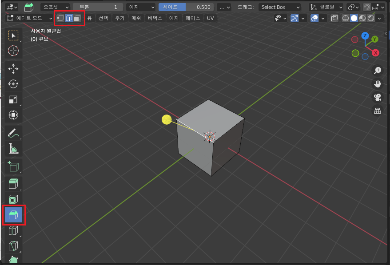Open the gizmo options dropdown arrow

pyautogui.click(x=302, y=18)
